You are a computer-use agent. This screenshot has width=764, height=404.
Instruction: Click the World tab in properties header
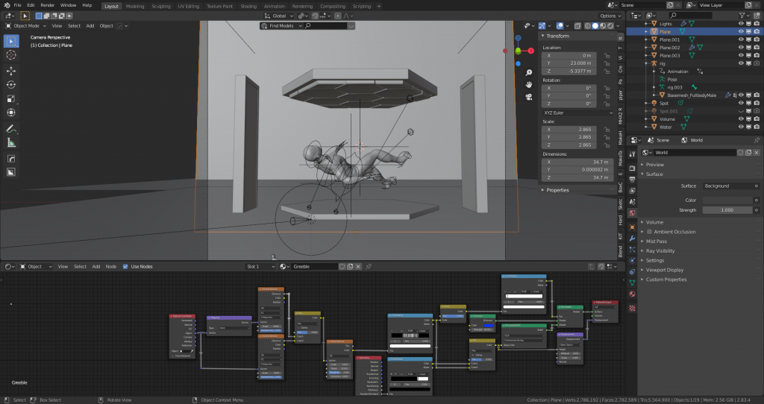[692, 140]
